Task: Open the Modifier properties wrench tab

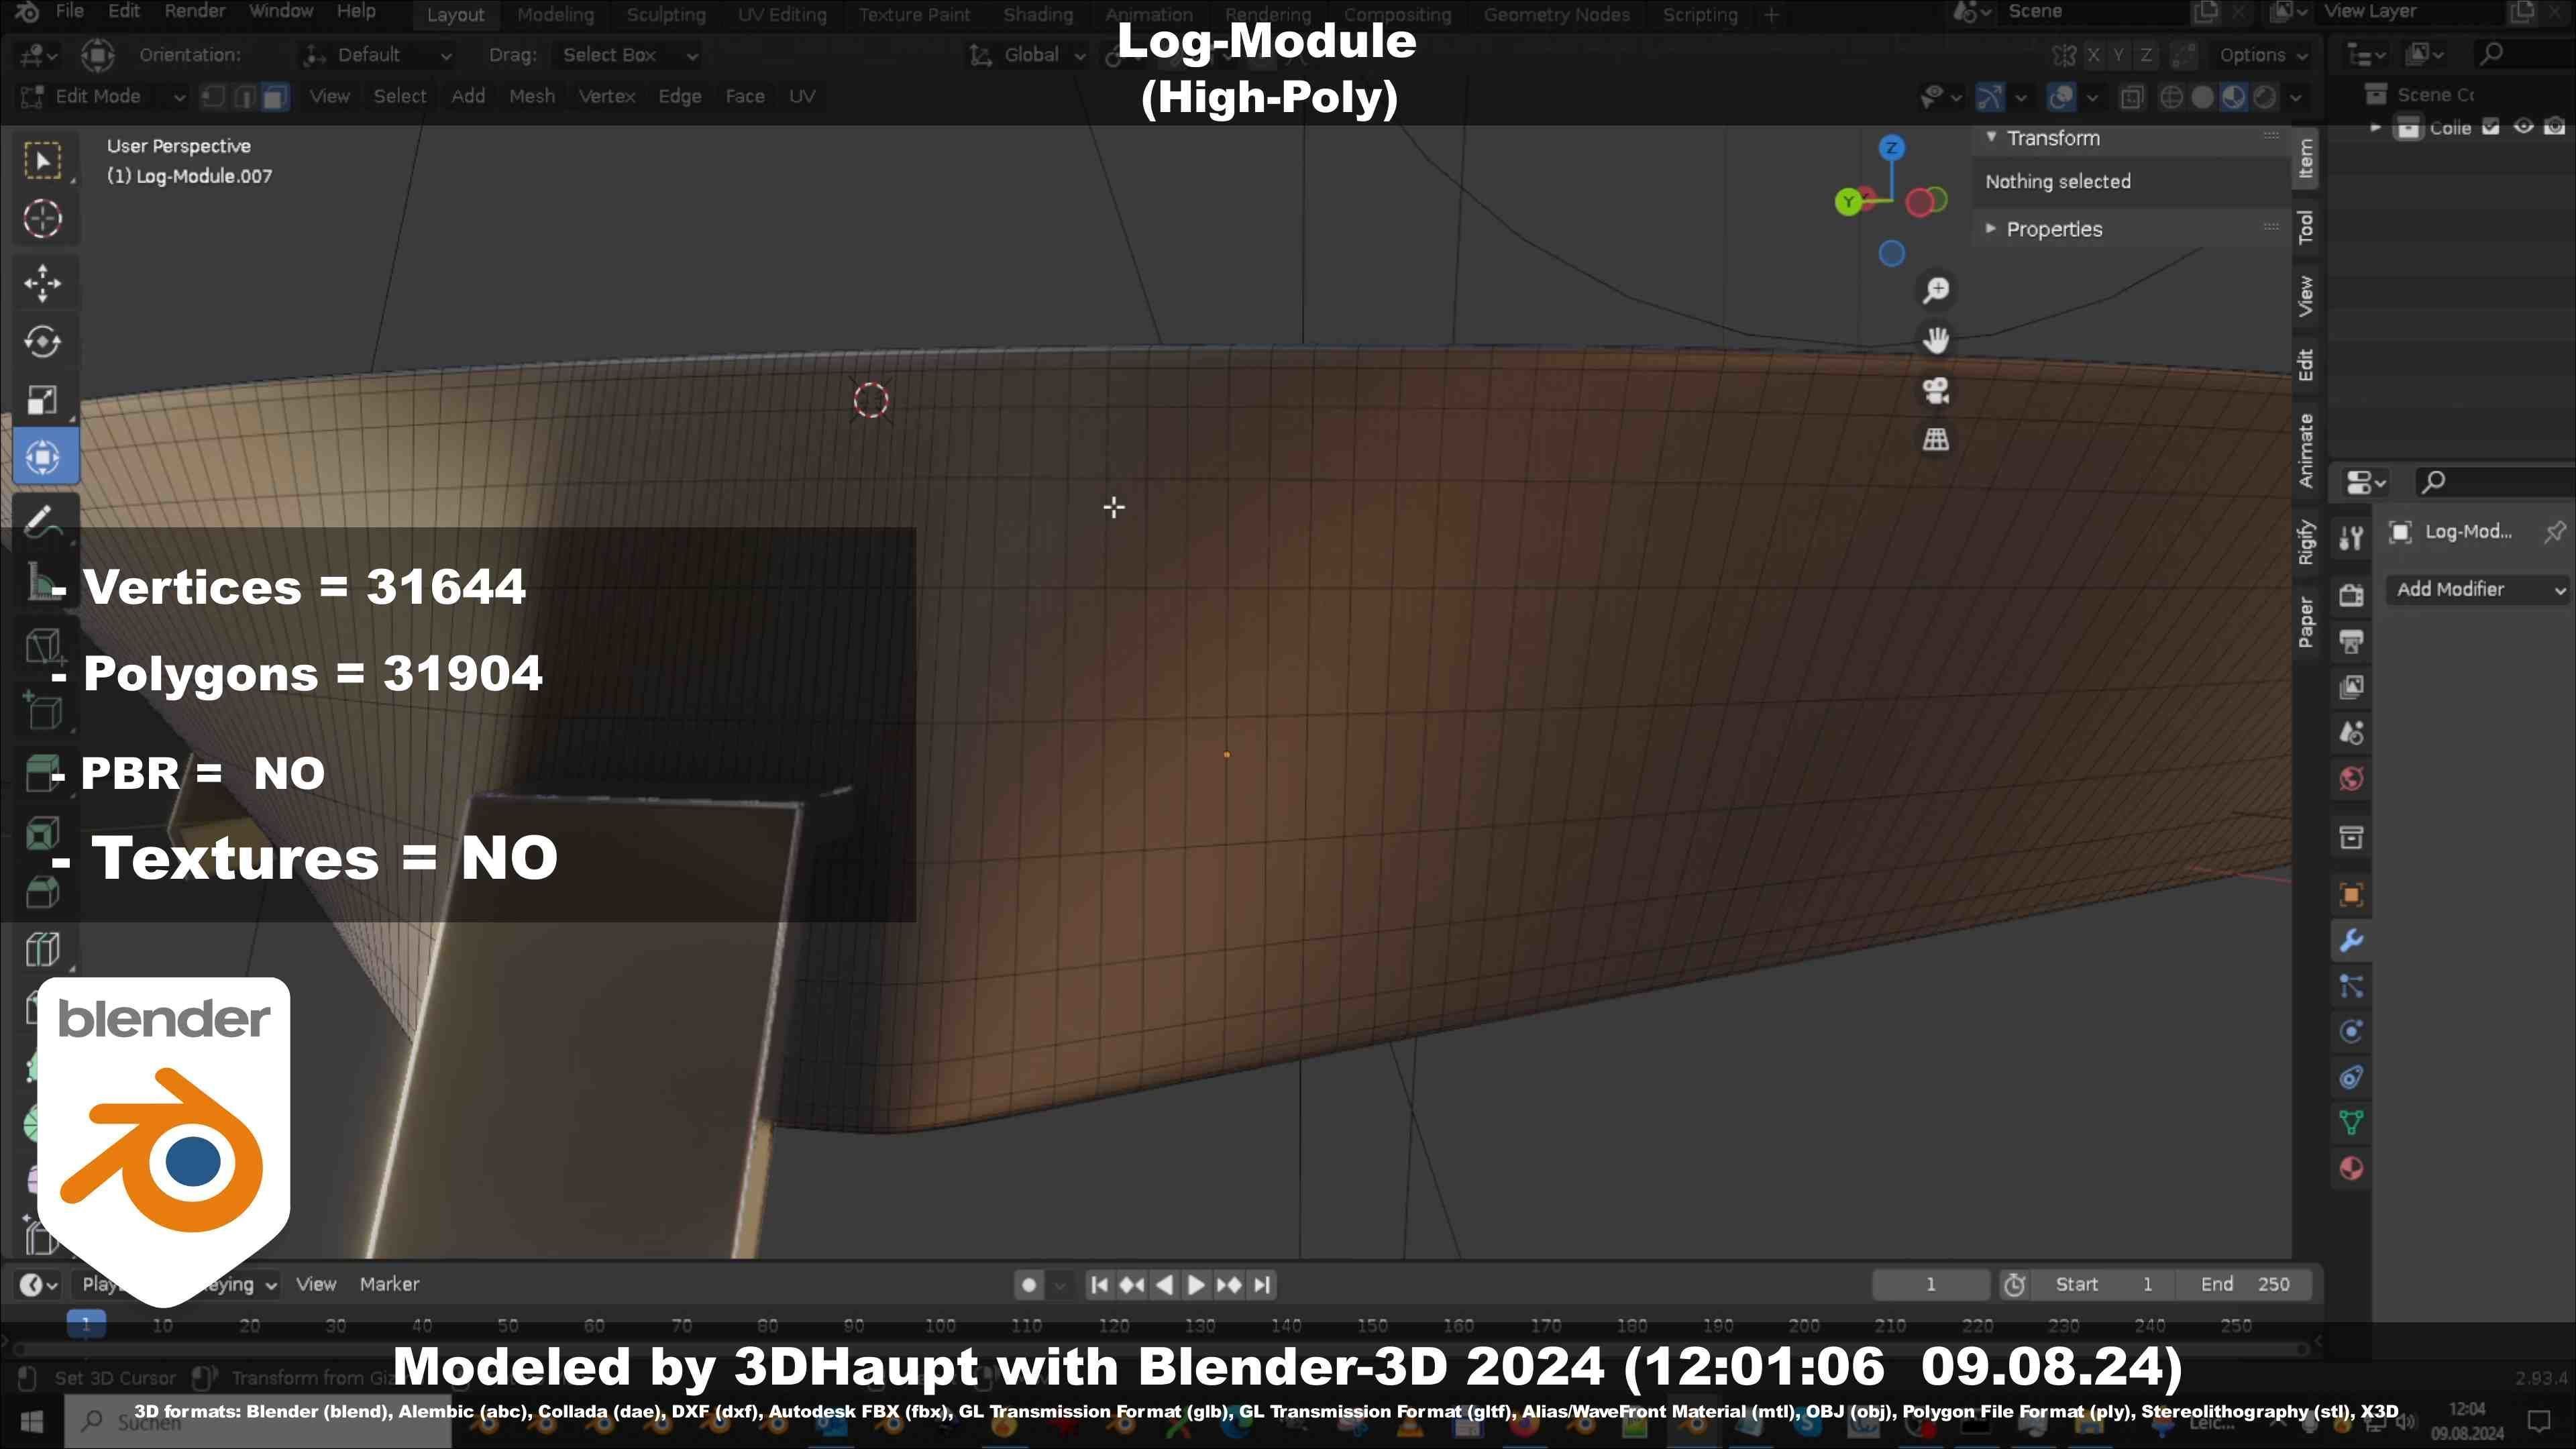Action: [x=2351, y=941]
